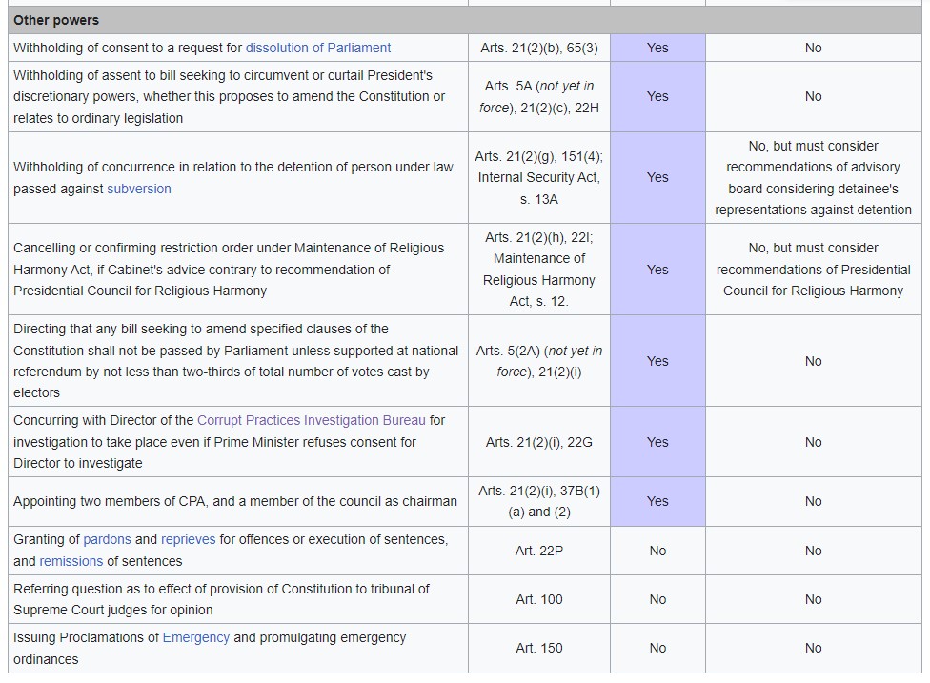This screenshot has width=930, height=683.
Task: Select the Art. 22P cell
Action: pos(538,551)
